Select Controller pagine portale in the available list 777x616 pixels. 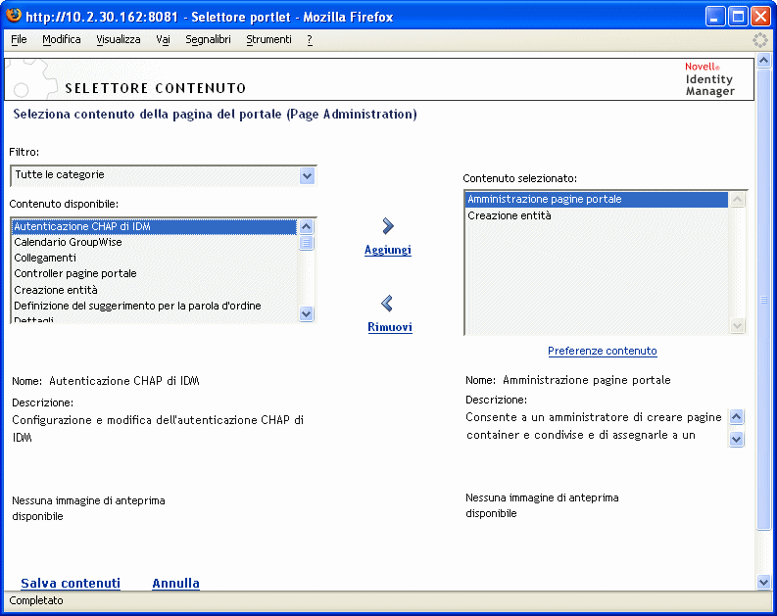[155, 274]
